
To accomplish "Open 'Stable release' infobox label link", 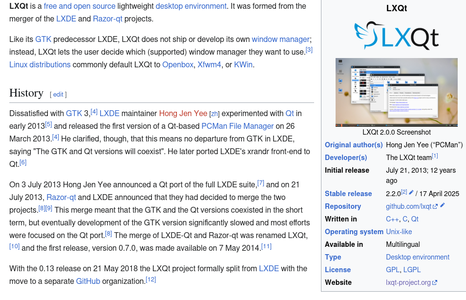I will (348, 194).
